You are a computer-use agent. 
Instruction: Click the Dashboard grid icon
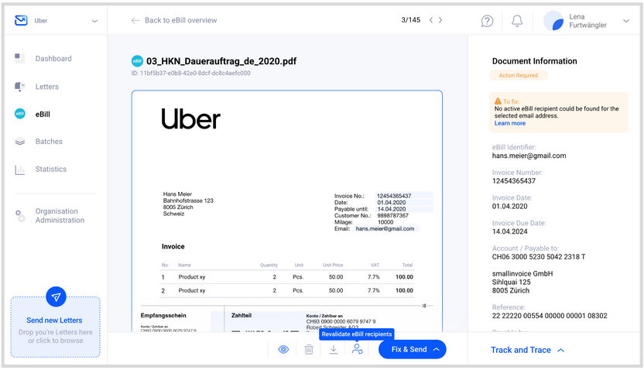19,58
